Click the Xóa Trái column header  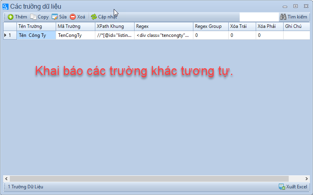pyautogui.click(x=242, y=26)
